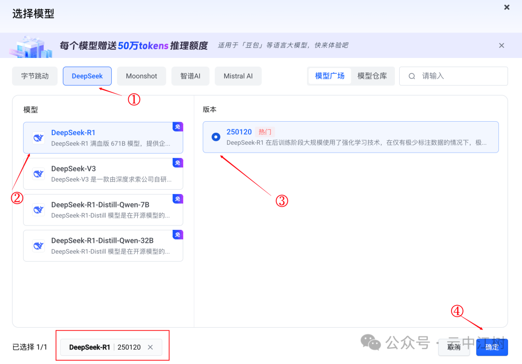Select the DeepSeek-V3 model name
522x364 pixels.
(x=73, y=168)
